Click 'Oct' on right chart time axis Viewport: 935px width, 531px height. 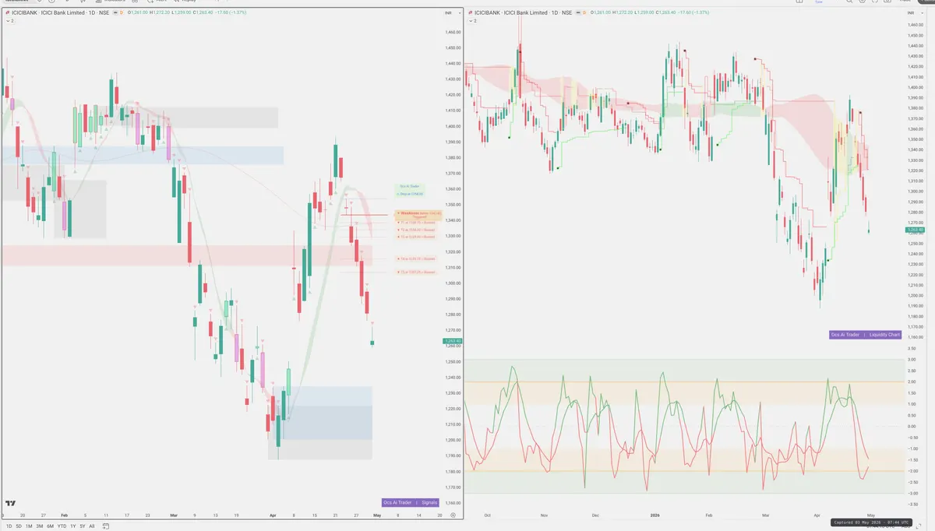tap(487, 515)
